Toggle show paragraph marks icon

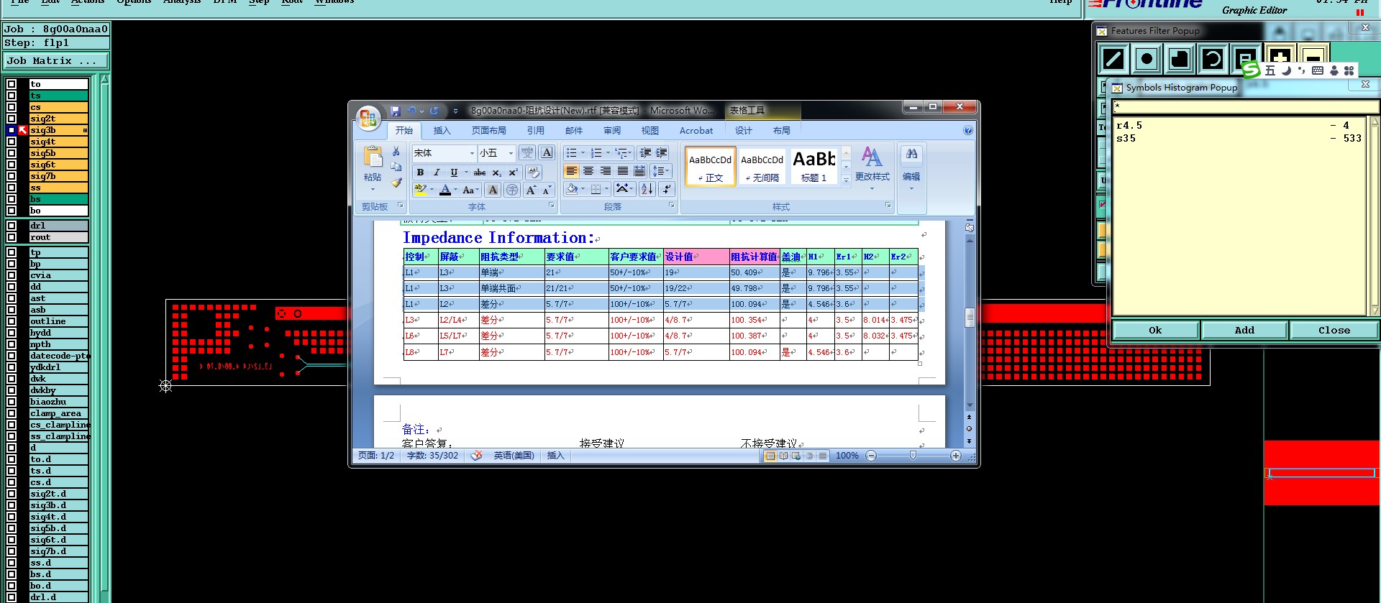(667, 189)
